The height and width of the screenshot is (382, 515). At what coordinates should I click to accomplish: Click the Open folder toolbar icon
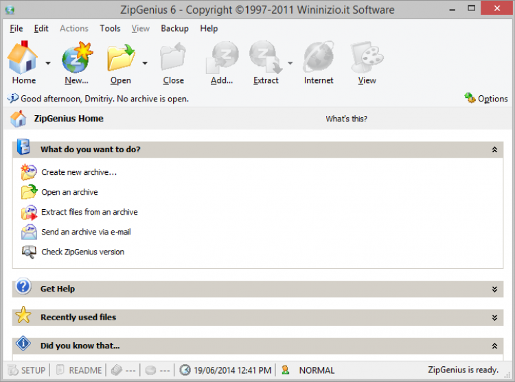[x=121, y=58]
